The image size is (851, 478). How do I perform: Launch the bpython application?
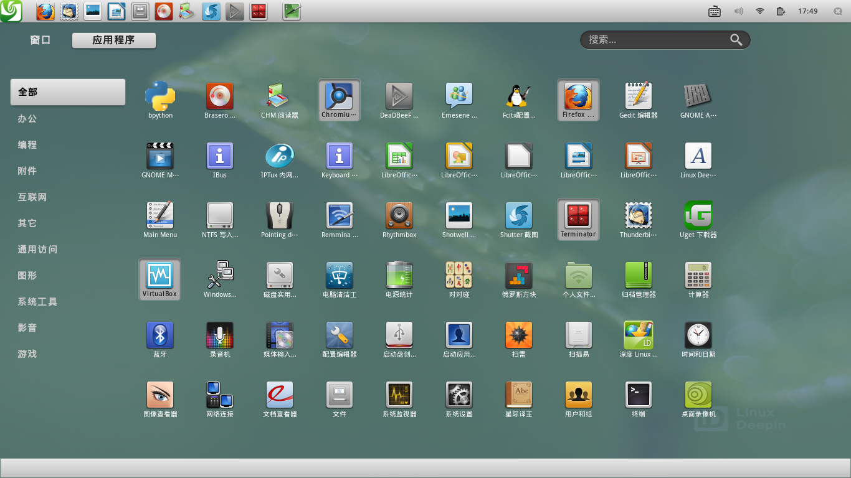click(x=160, y=101)
